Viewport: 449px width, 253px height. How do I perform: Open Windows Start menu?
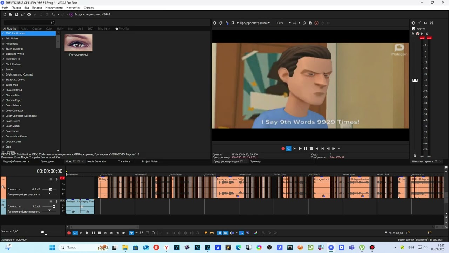pyautogui.click(x=52, y=247)
